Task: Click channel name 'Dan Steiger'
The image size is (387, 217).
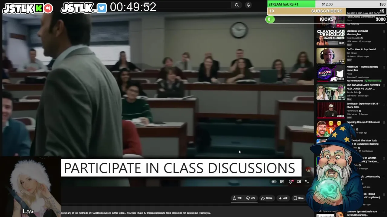Action: tap(352, 53)
